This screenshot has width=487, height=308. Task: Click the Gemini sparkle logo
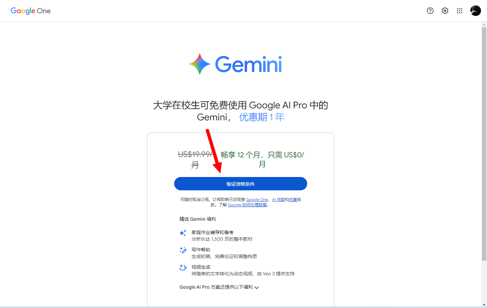200,64
